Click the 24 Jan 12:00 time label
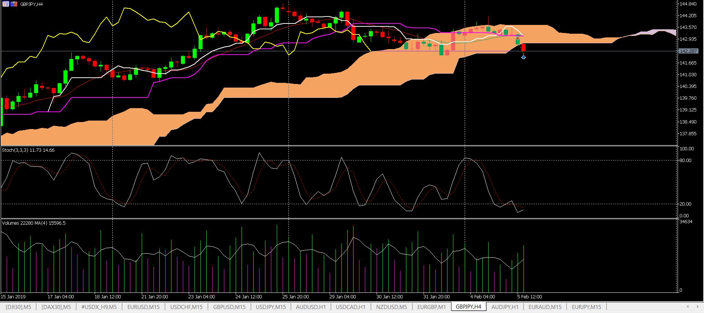Screen dimensions: 704x313 [249, 297]
